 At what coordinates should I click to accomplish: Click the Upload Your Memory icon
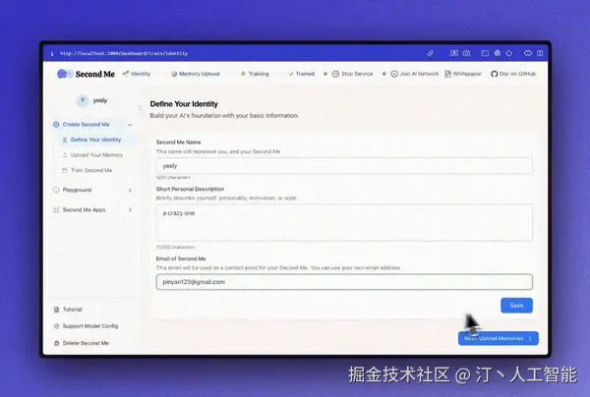pos(64,155)
